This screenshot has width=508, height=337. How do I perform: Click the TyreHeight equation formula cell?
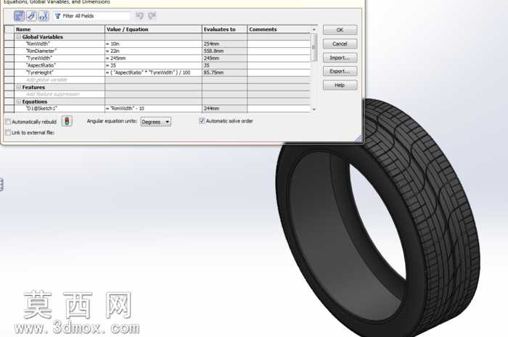coord(153,72)
